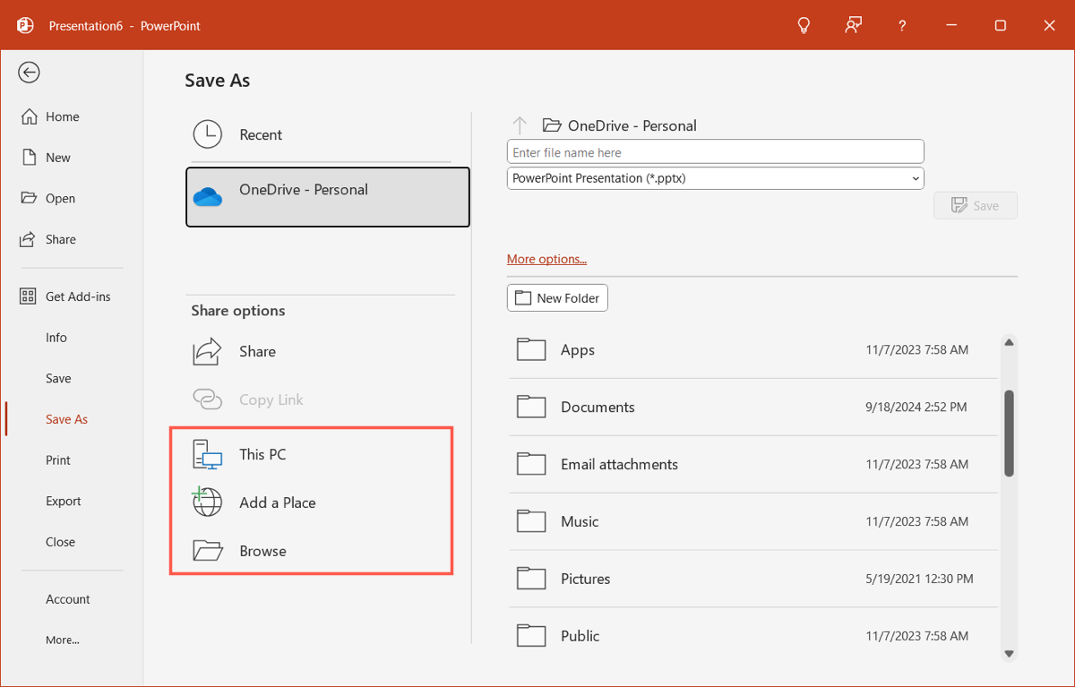Click the lightbulb Tell Me icon
This screenshot has width=1075, height=687.
coord(804,26)
